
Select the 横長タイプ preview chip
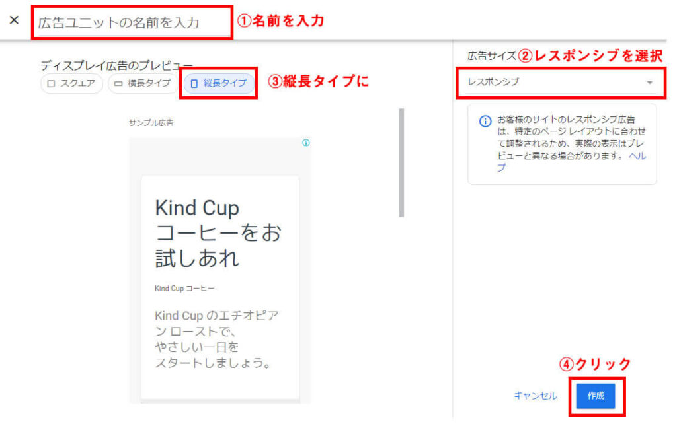pyautogui.click(x=142, y=84)
